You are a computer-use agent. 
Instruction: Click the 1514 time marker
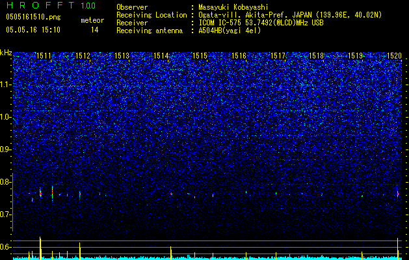tap(161, 55)
